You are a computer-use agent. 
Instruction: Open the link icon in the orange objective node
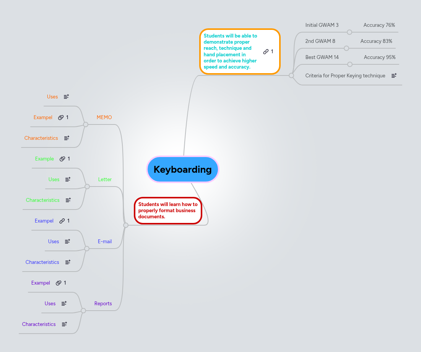click(x=266, y=52)
